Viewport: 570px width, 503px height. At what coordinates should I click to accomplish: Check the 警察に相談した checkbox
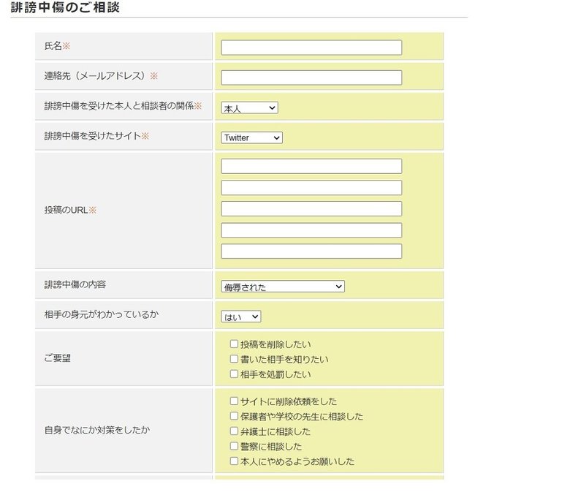(234, 446)
